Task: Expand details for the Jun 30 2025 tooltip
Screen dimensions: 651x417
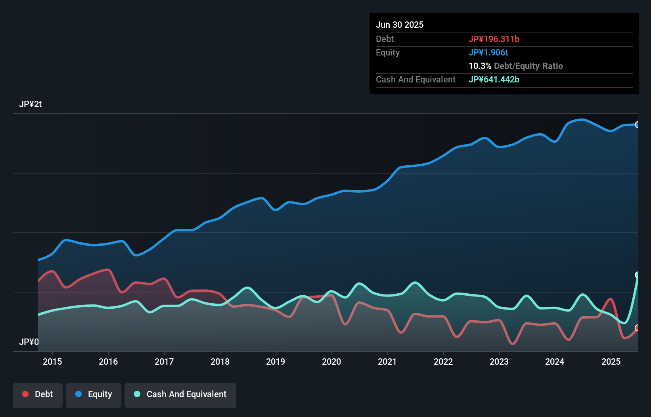Action: [x=400, y=25]
